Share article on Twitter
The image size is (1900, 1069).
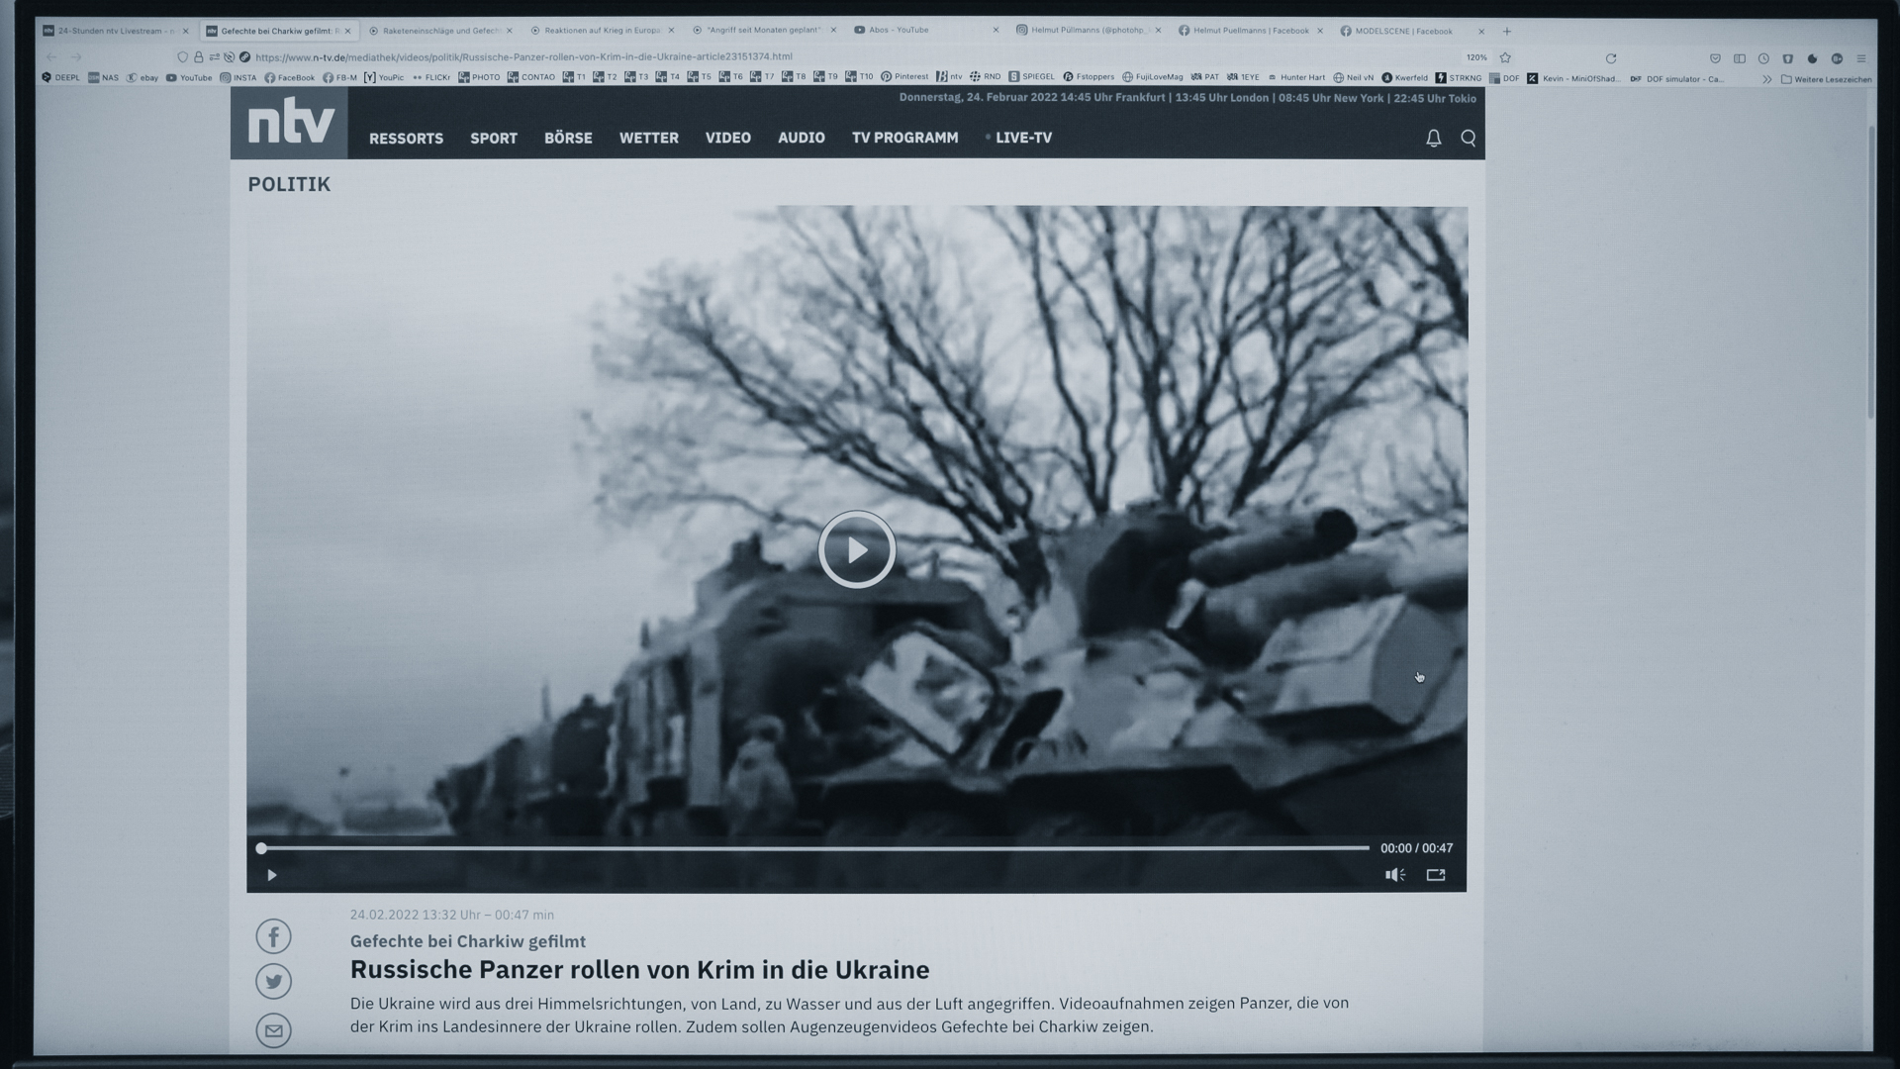tap(273, 981)
